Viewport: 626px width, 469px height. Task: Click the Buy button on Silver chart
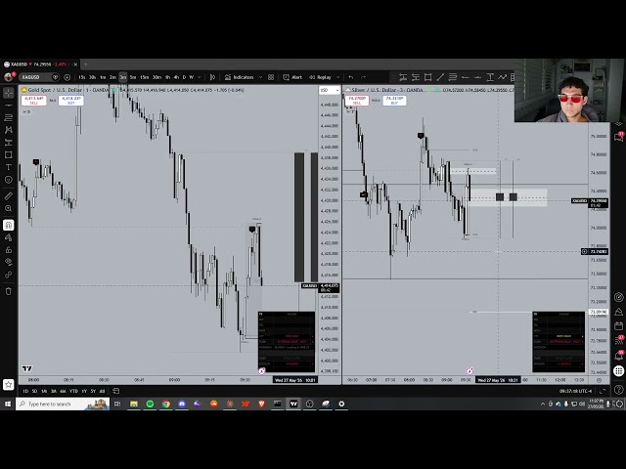(394, 101)
